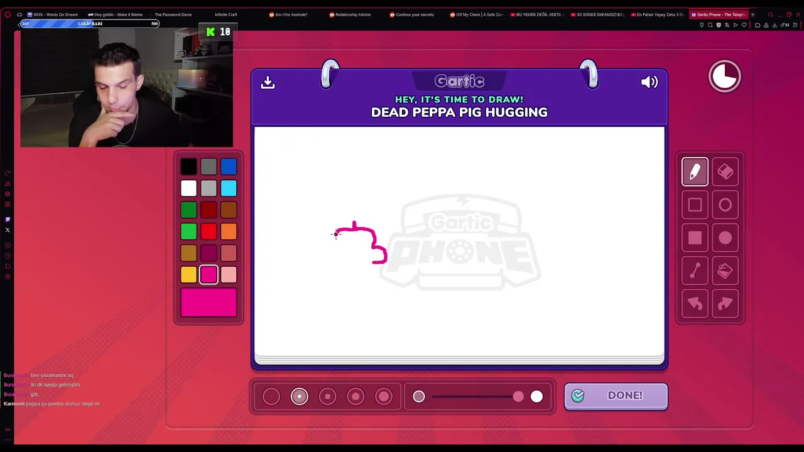This screenshot has height=452, width=804.
Task: Pick the light pink color swatch
Action: click(x=229, y=275)
